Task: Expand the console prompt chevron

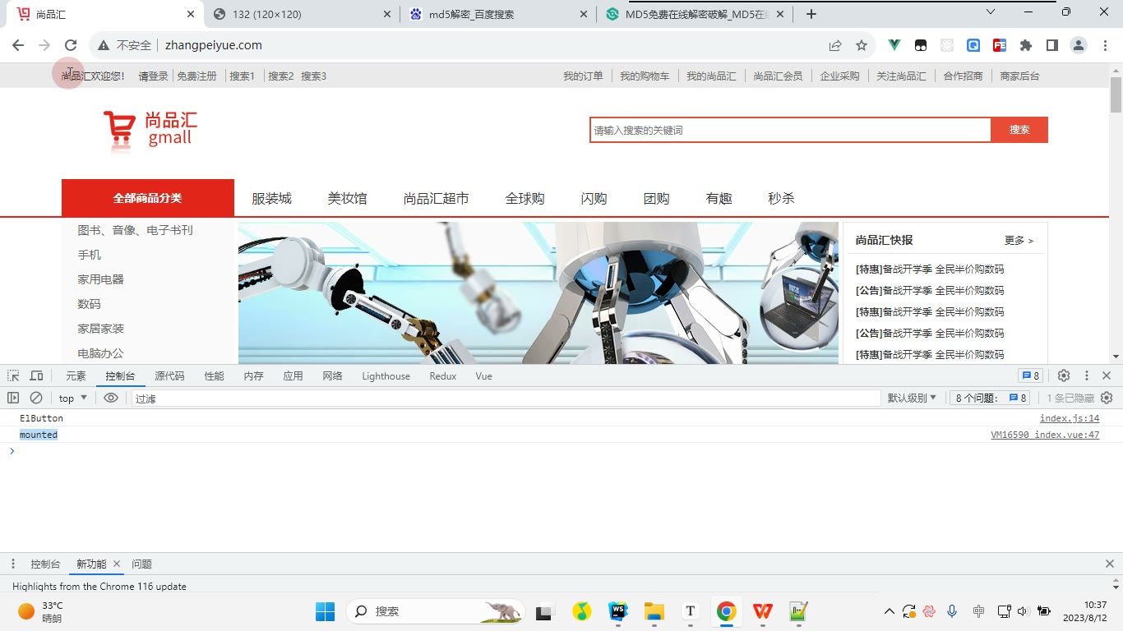Action: [12, 451]
